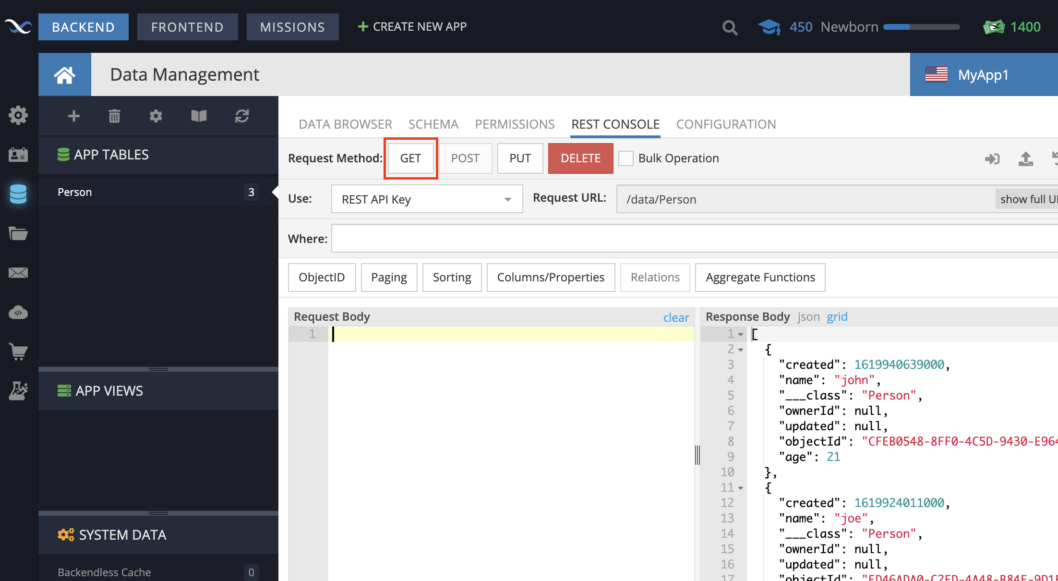Select the Person table row

click(x=158, y=192)
